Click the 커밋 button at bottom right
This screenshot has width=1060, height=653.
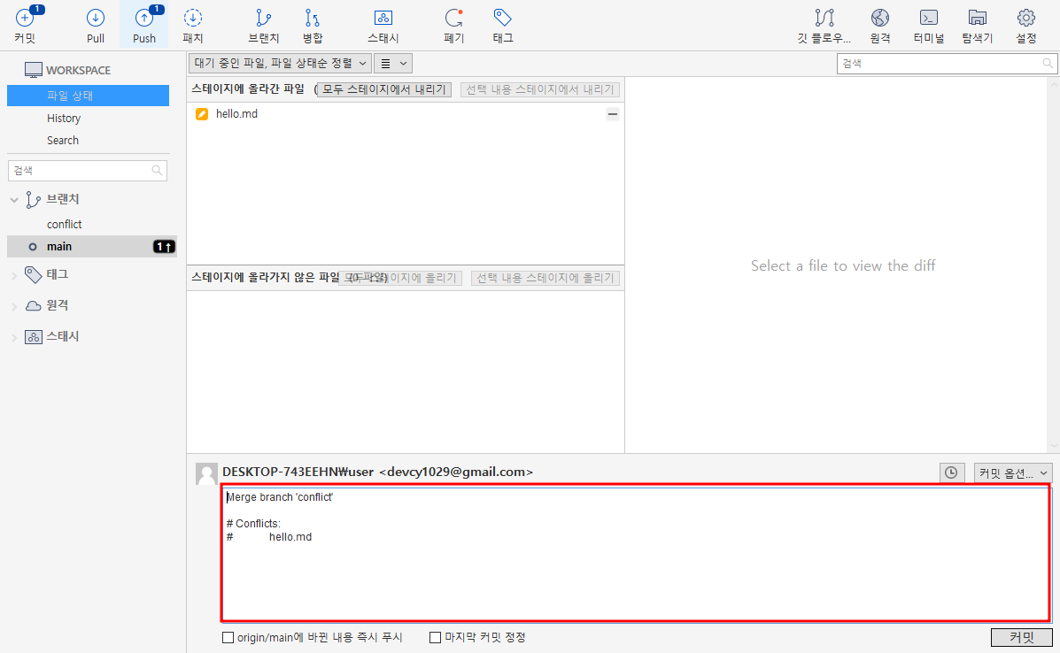point(1021,637)
